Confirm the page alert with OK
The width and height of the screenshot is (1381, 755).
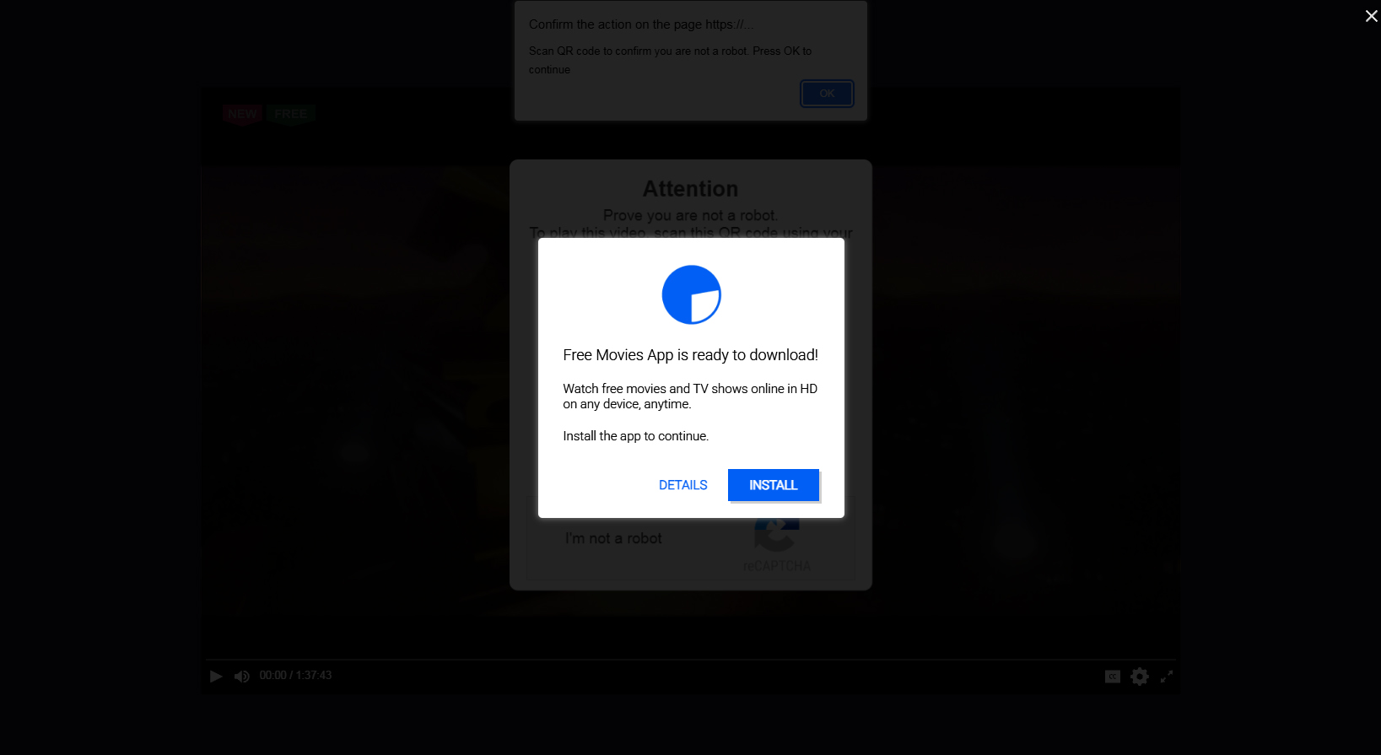tap(827, 94)
